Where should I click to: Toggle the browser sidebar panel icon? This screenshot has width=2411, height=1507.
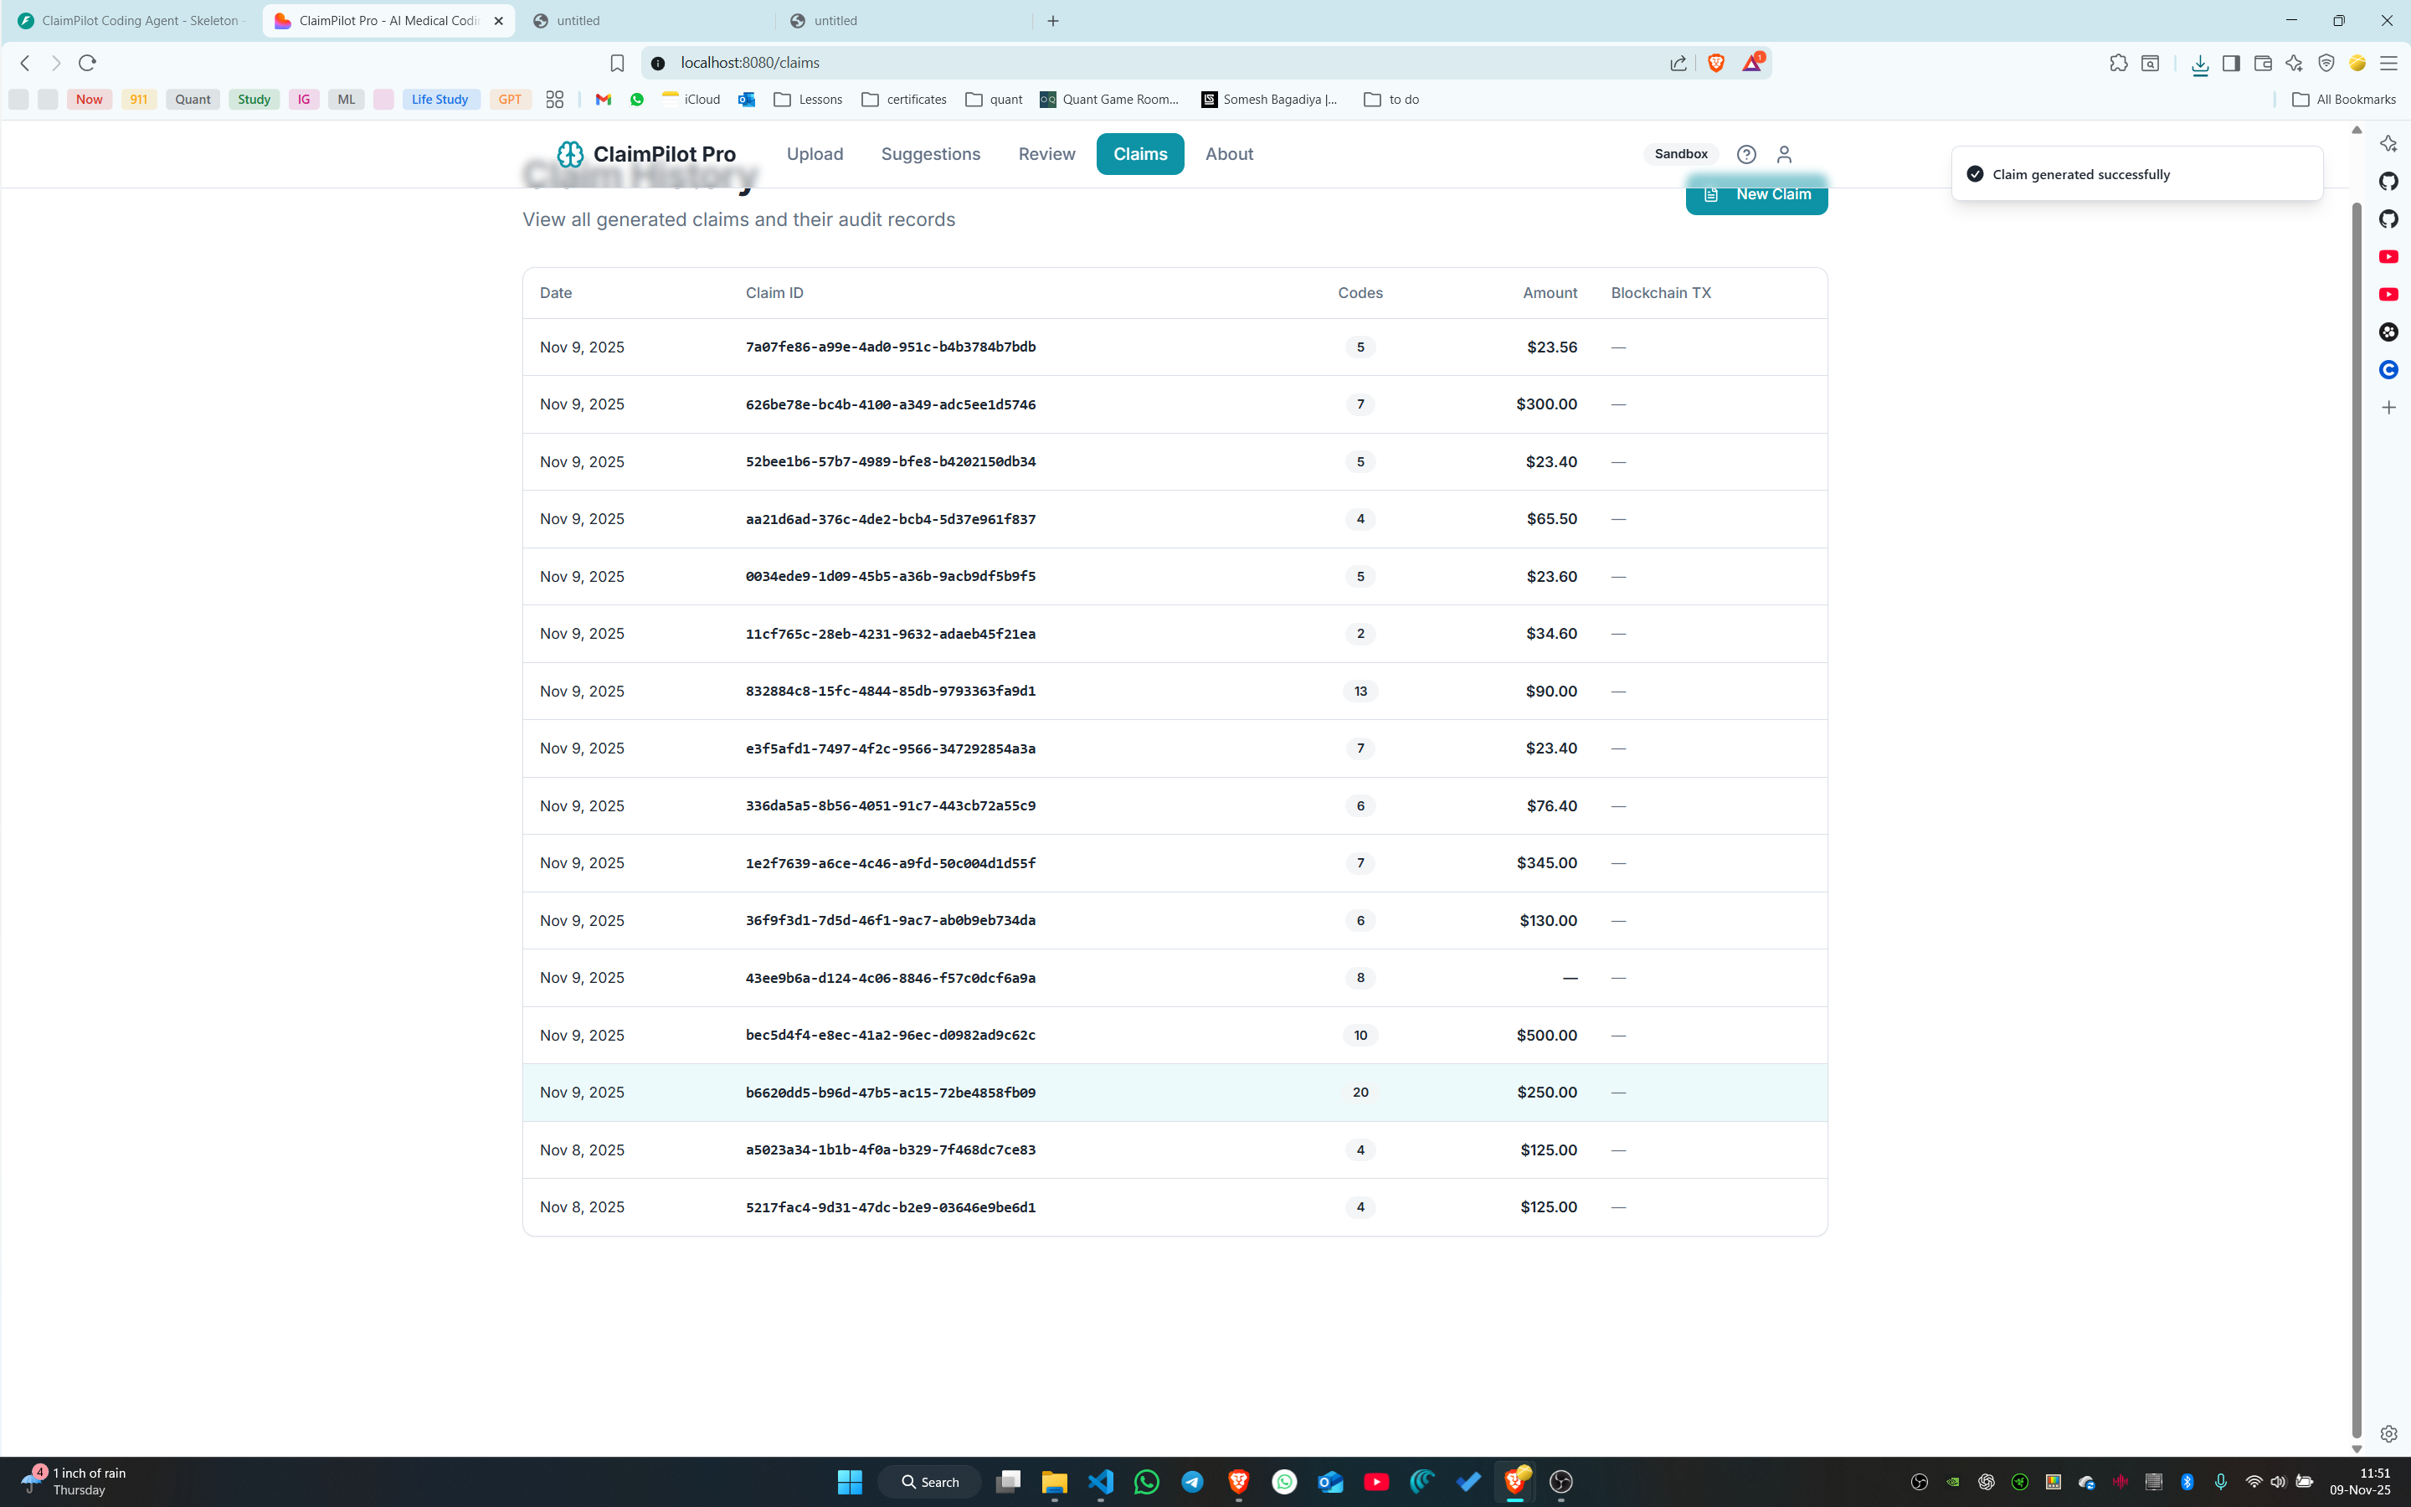point(2231,63)
